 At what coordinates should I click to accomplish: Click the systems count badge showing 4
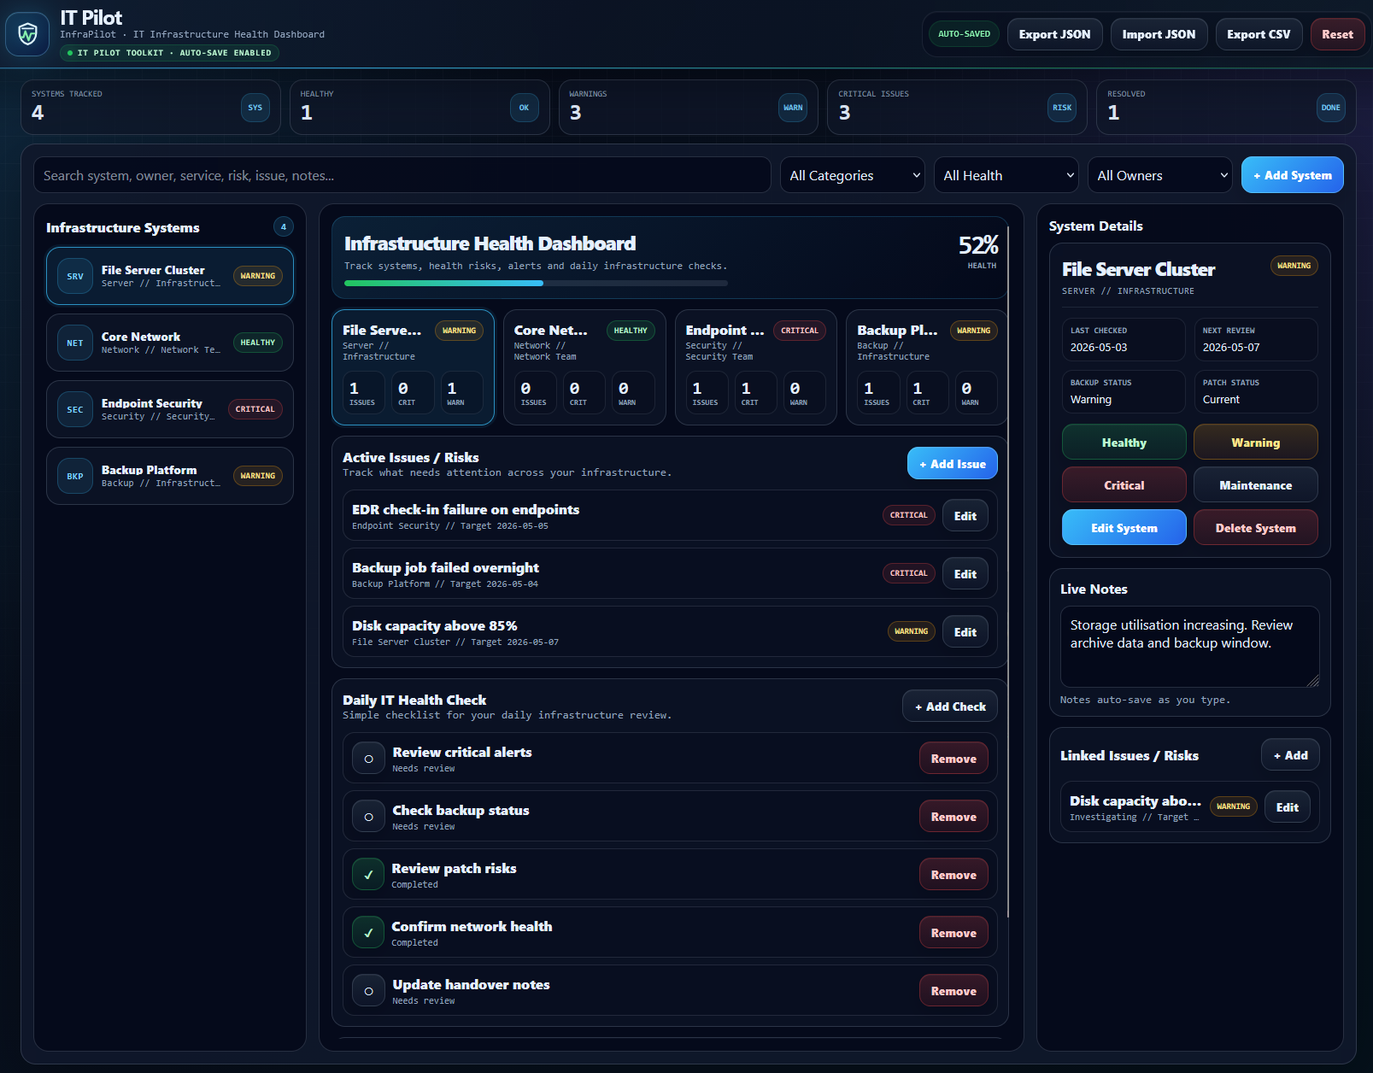pyautogui.click(x=284, y=226)
